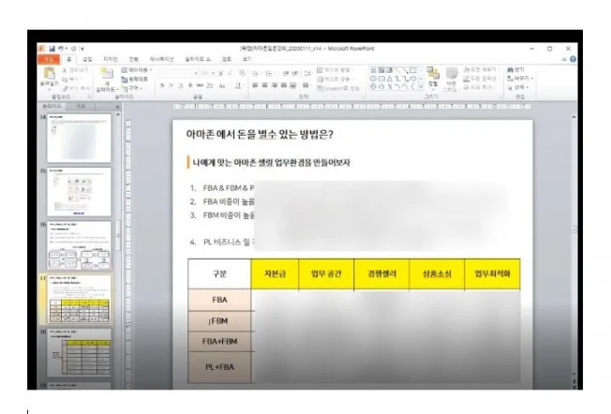Viewport: 611px width, 414px height.
Task: Increase the list indent level
Action: coord(295,73)
